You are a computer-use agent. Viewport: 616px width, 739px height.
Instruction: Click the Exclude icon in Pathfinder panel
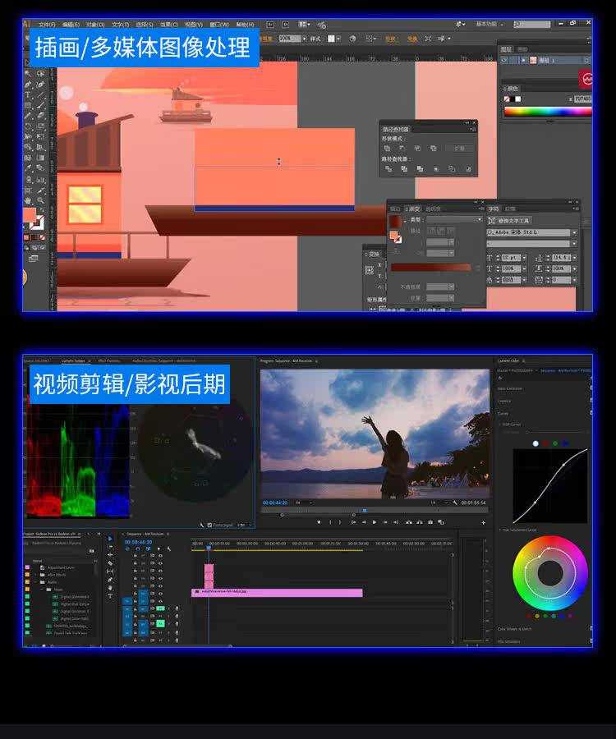pyautogui.click(x=433, y=149)
